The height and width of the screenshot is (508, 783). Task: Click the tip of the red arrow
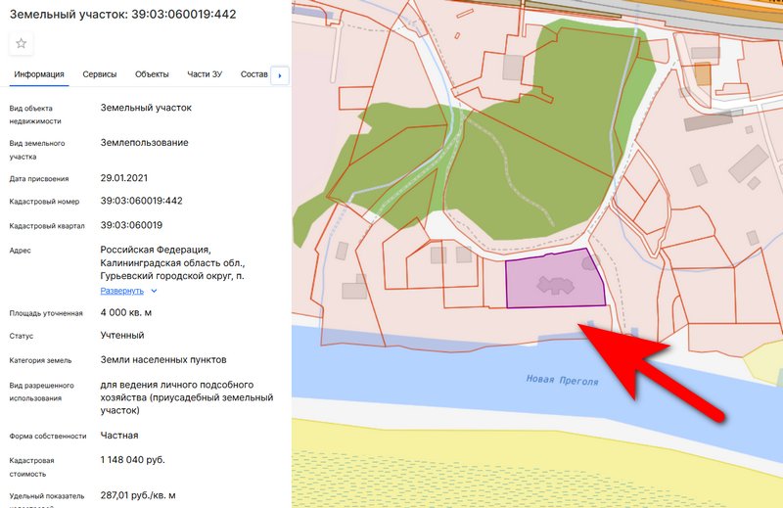(581, 325)
